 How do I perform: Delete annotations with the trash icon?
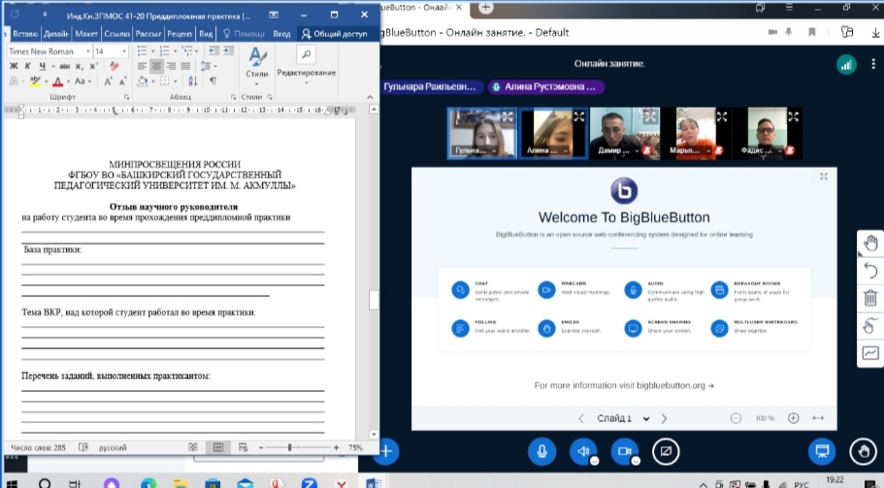870,298
